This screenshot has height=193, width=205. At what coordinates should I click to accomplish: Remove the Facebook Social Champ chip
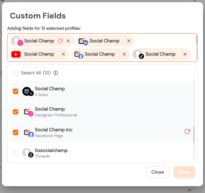pyautogui.click(x=124, y=54)
